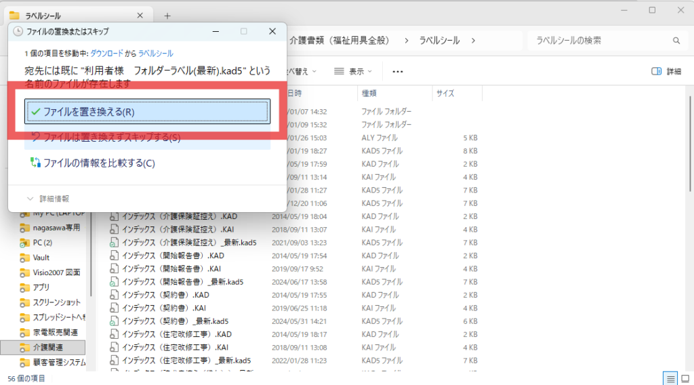Select file icon of インデックス（契約書）_最新.kad5
This screenshot has height=385, width=694.
click(115, 321)
